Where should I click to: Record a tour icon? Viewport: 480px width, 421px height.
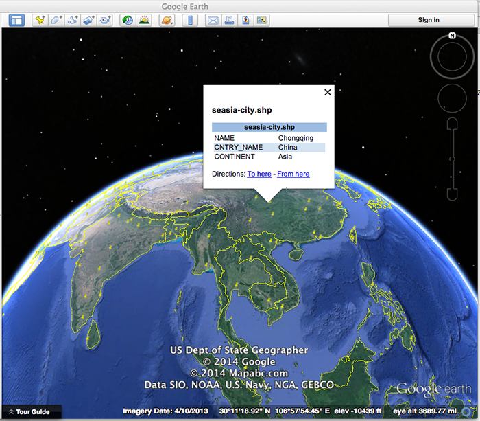(x=105, y=20)
